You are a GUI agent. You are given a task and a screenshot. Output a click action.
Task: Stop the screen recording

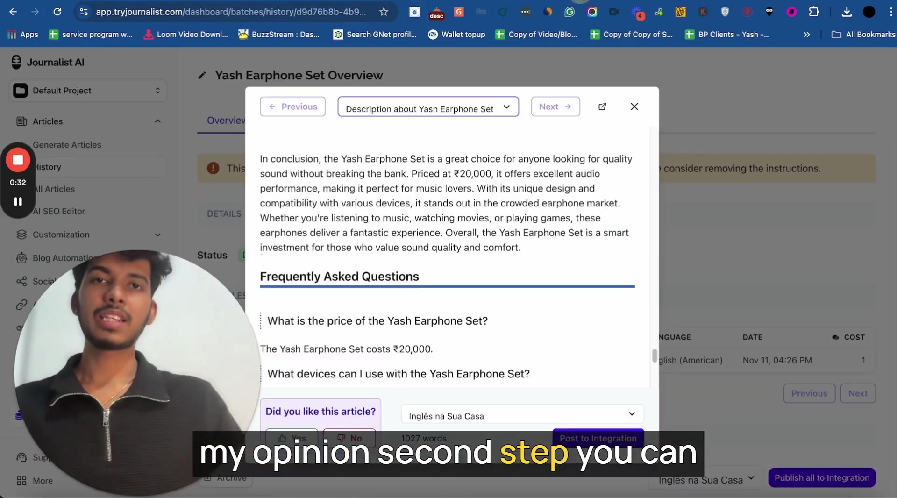tap(18, 160)
